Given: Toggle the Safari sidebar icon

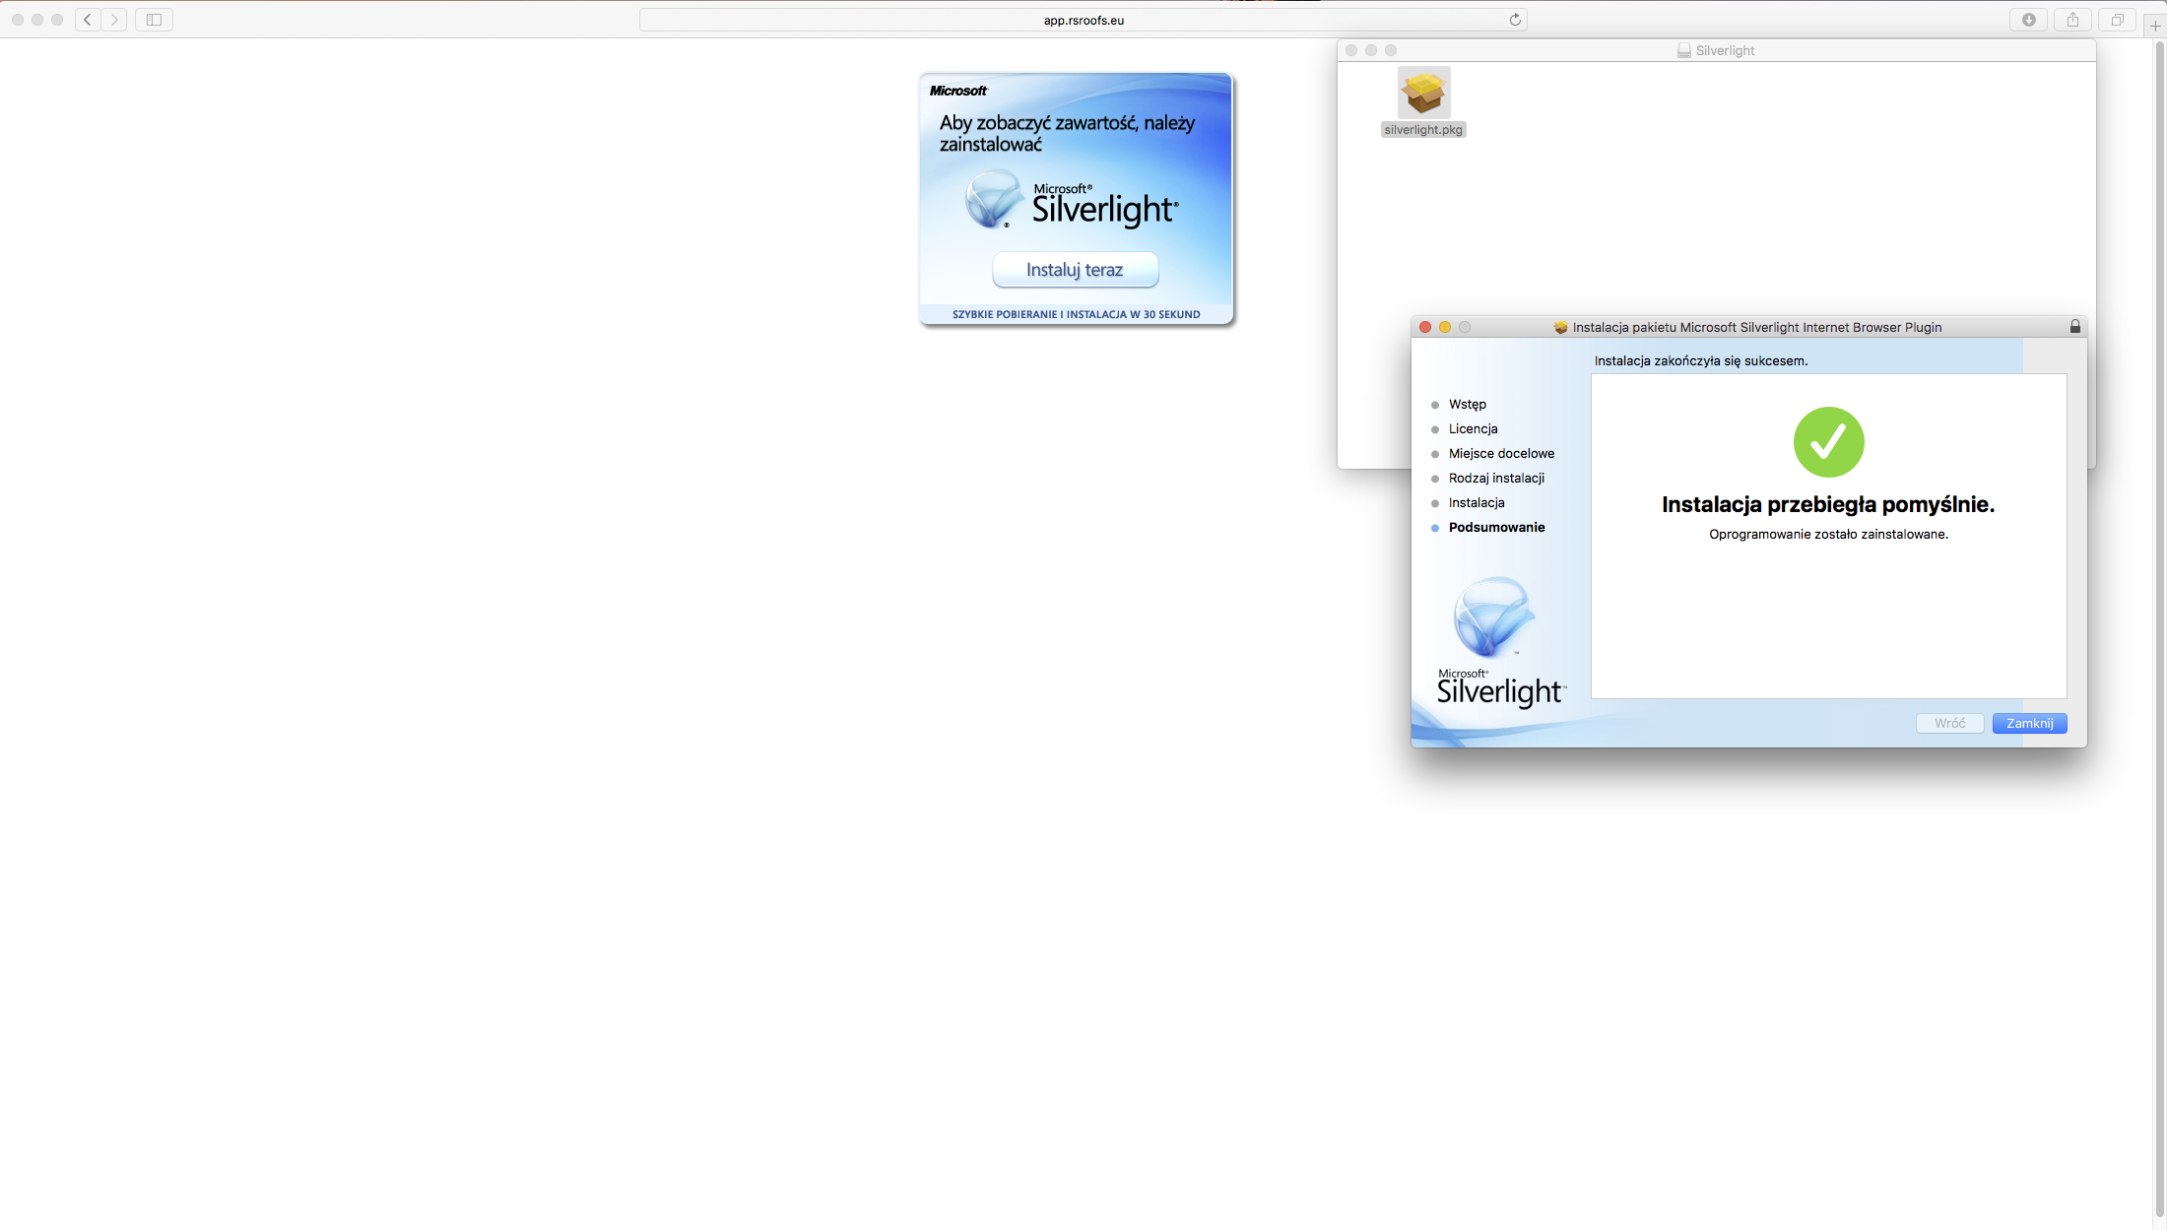Looking at the screenshot, I should click(x=154, y=20).
